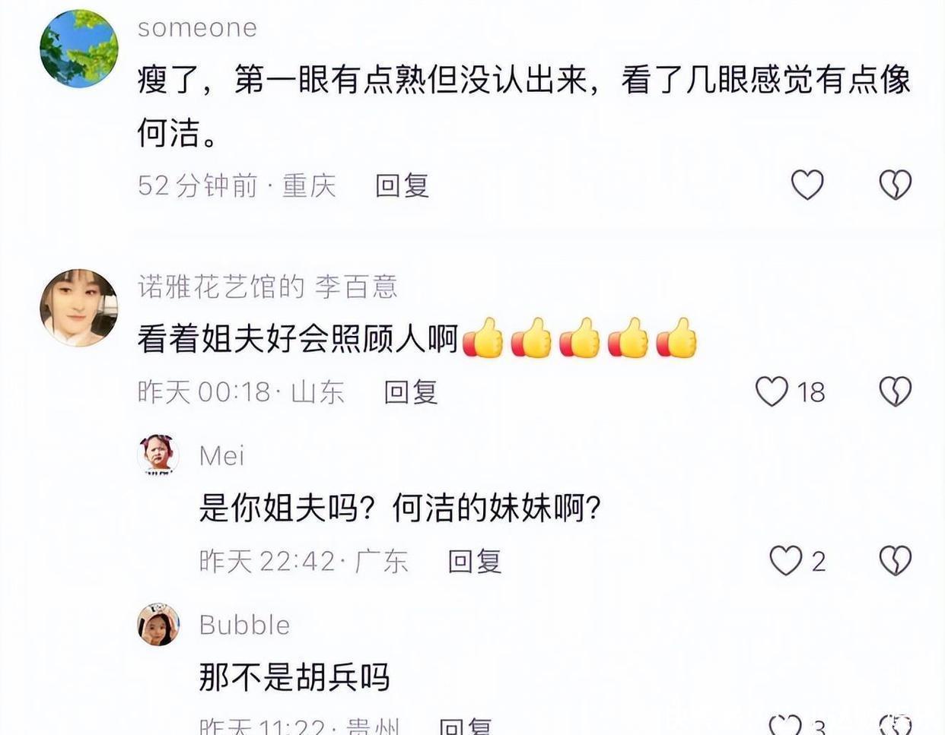The image size is (945, 735).
Task: Reply to Bubble's comment from 贵州
Action: tap(466, 727)
